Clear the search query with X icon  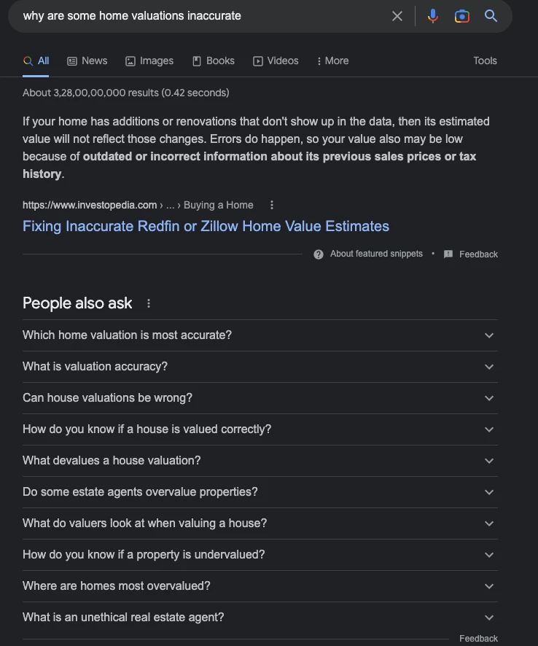pyautogui.click(x=397, y=16)
